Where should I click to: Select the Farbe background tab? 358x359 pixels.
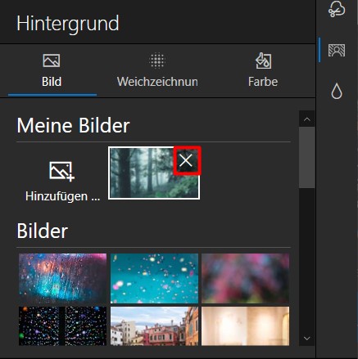pyautogui.click(x=263, y=71)
